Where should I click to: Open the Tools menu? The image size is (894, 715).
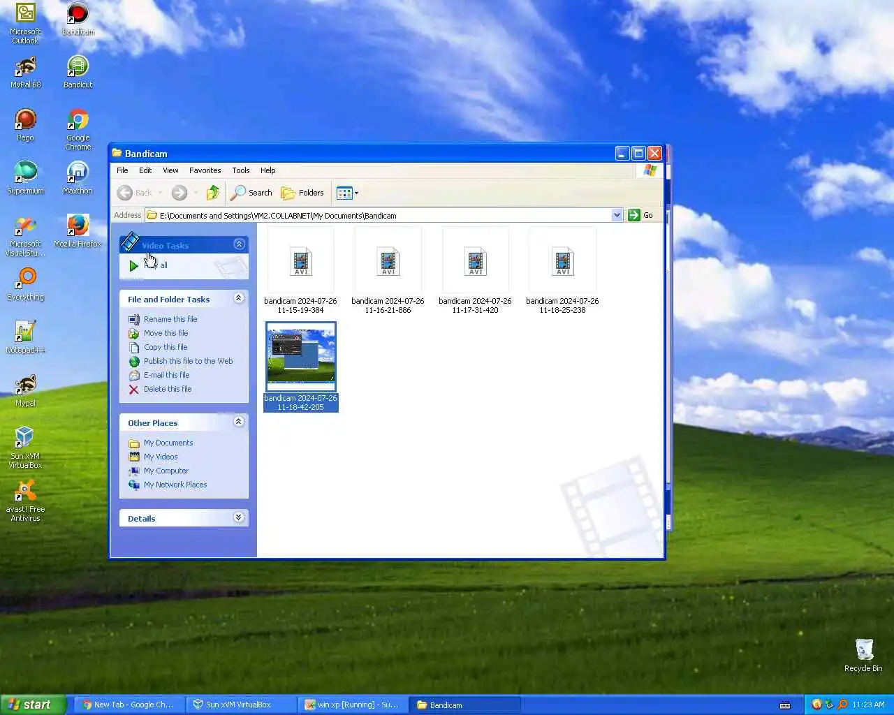[x=241, y=170]
